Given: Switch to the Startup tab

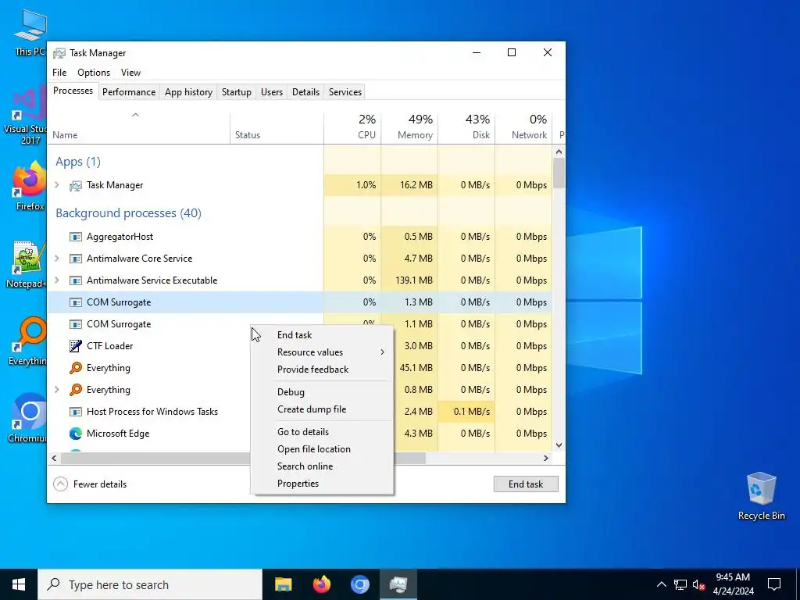Looking at the screenshot, I should tap(236, 92).
